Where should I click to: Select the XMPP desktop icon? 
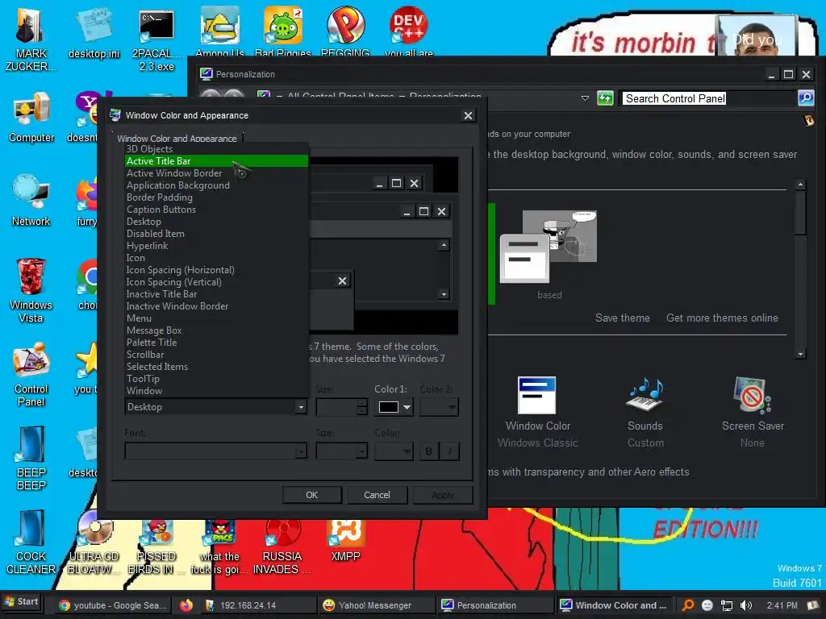point(345,541)
